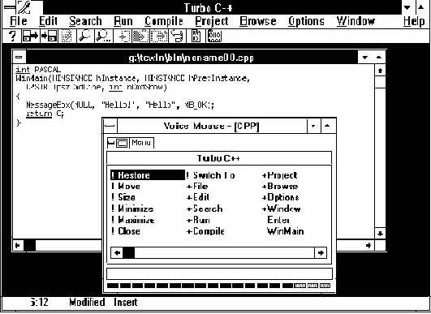
Task: Click the undo curved arrow toolbar icon
Action: click(177, 36)
